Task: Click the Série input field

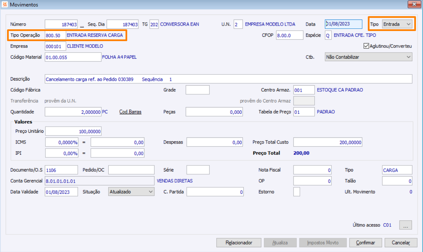Action: pos(198,170)
